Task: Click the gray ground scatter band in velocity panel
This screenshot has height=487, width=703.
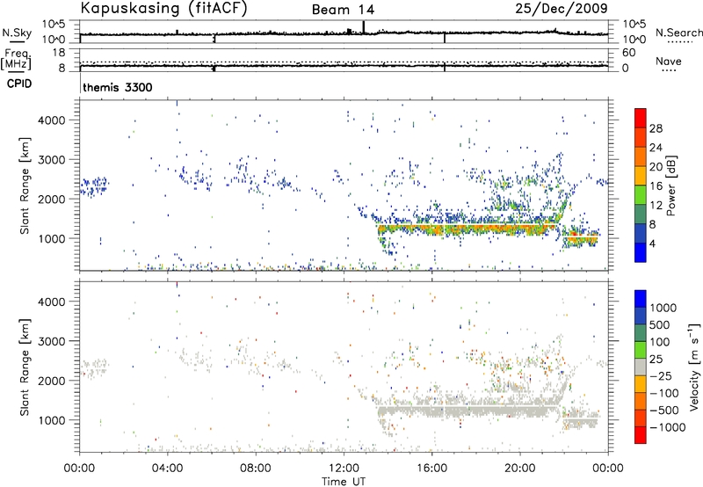Action: click(x=467, y=411)
